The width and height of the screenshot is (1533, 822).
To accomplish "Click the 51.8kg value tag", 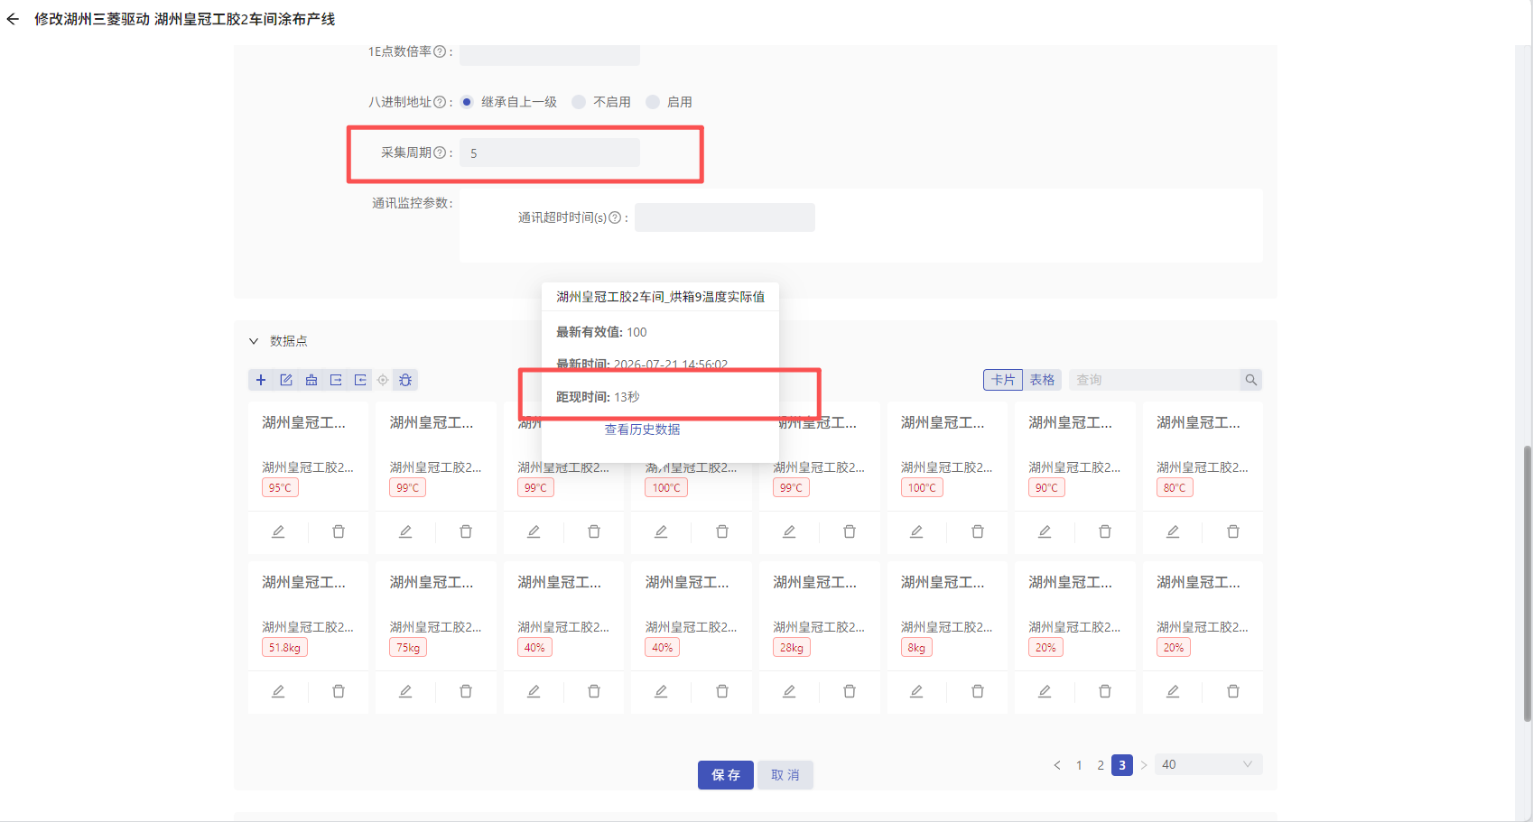I will 284,648.
